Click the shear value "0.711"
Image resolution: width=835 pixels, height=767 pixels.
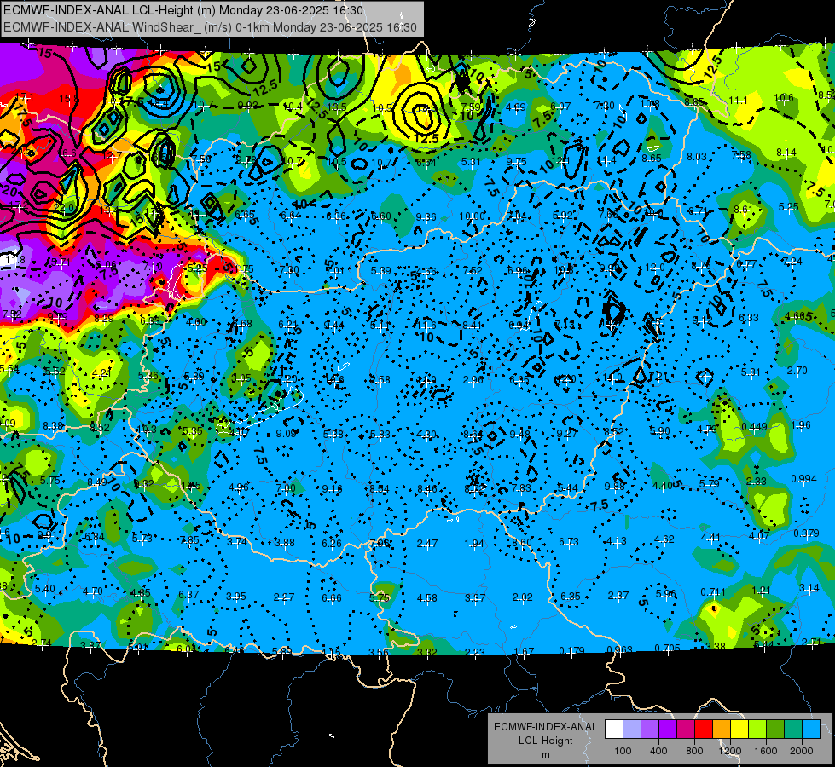[713, 592]
